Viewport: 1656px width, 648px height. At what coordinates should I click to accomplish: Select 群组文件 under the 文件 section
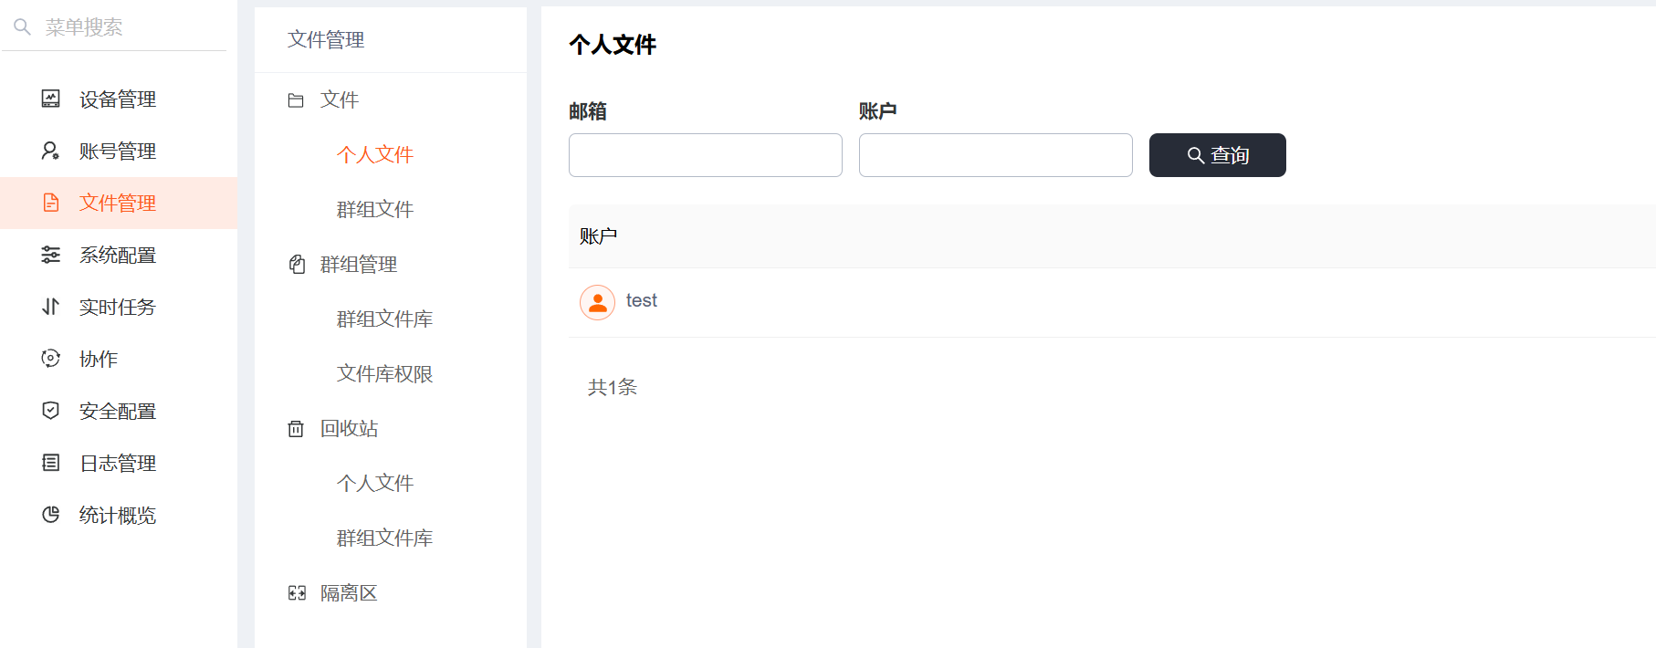[374, 210]
